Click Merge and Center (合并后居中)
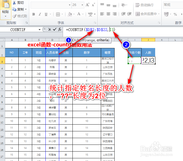The image size is (183, 161). [146, 14]
